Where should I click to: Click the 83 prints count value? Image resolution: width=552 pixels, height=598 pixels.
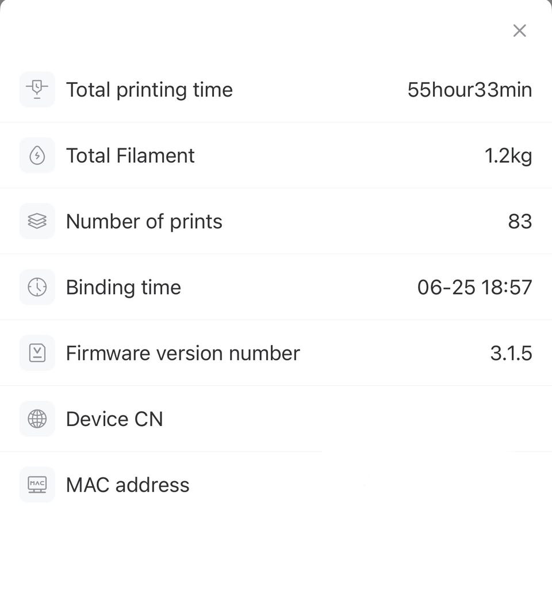pyautogui.click(x=520, y=221)
